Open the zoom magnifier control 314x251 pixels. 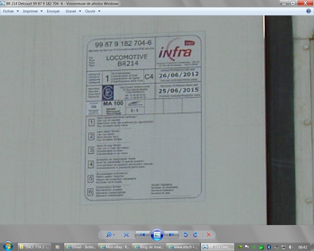[110, 235]
